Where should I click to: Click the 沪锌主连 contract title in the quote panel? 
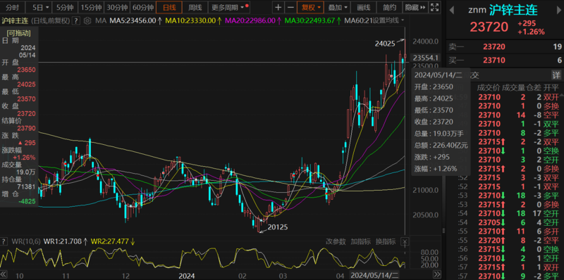click(x=513, y=11)
